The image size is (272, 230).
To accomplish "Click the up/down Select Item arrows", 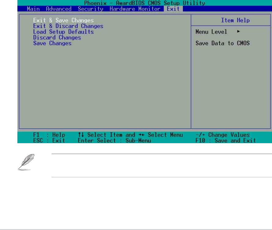I will click(x=81, y=135).
